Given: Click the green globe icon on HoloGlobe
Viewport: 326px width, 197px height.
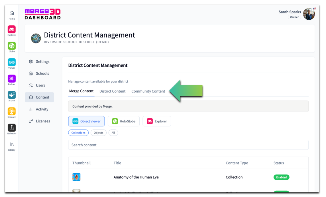Looking at the screenshot, I should (115, 121).
